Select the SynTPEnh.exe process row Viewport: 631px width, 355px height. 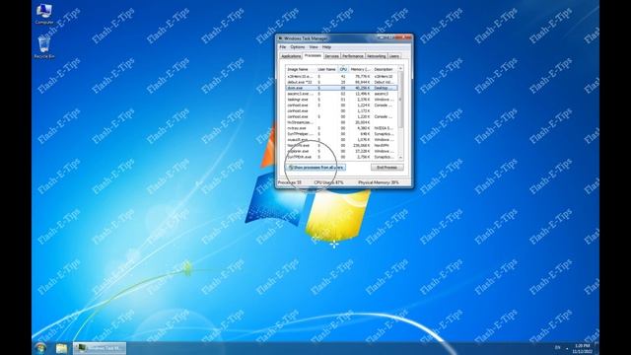[x=341, y=157]
